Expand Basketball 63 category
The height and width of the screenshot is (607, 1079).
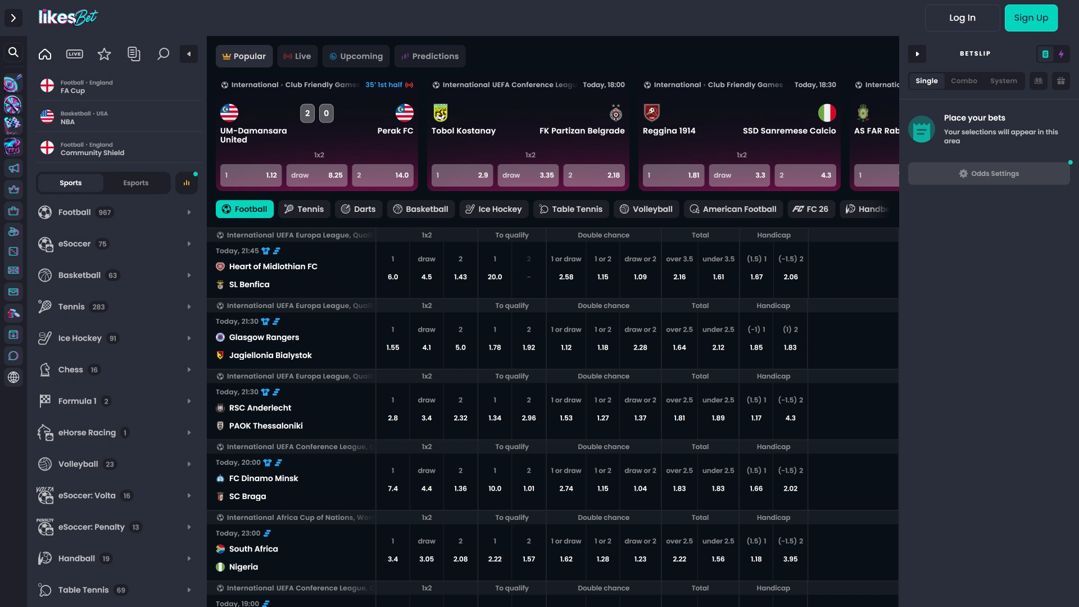point(117,275)
